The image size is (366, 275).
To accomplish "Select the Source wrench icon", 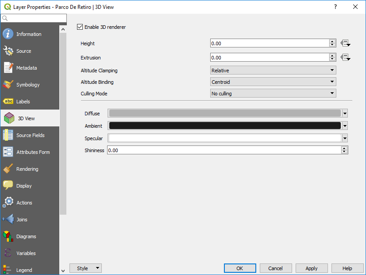I will point(8,51).
